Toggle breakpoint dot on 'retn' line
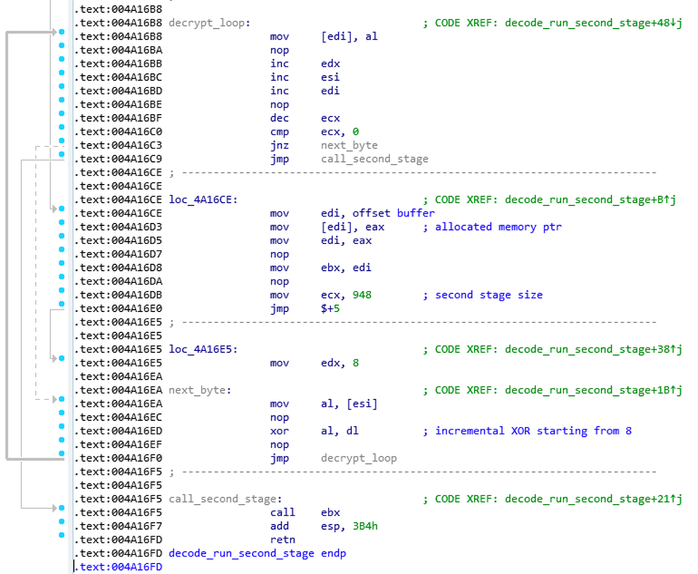 [62, 534]
